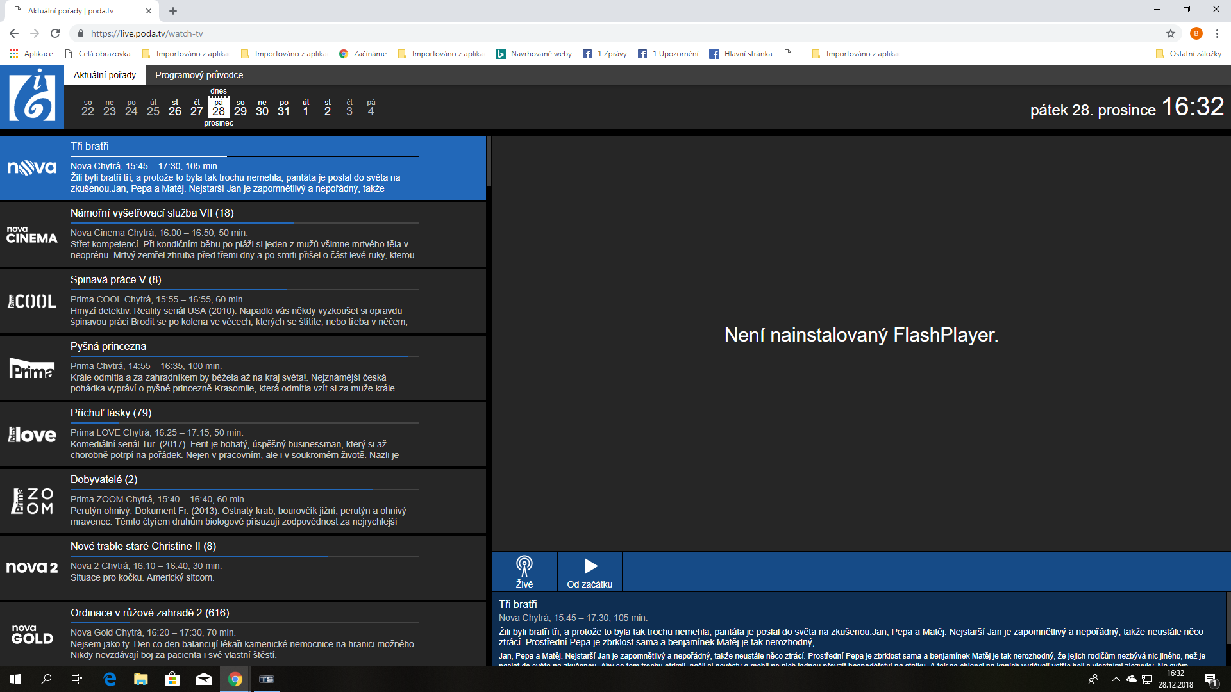This screenshot has height=692, width=1231.
Task: Select today Friday 28 in date strip
Action: [219, 108]
